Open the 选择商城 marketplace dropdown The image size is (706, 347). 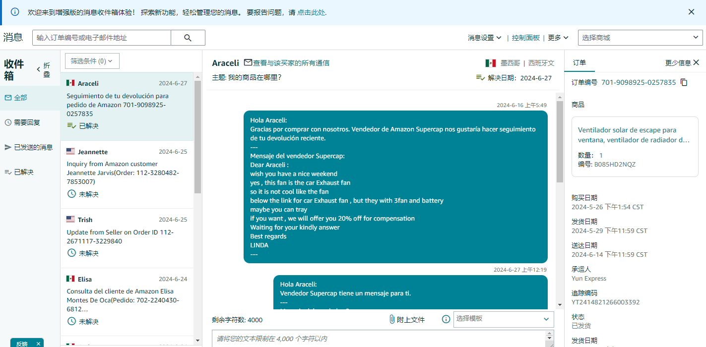tap(640, 38)
